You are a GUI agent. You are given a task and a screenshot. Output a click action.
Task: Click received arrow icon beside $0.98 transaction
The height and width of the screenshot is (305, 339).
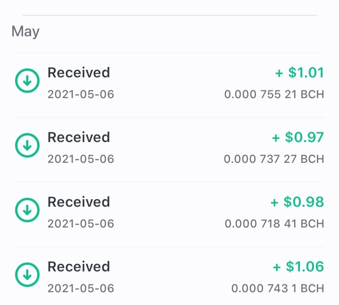pyautogui.click(x=27, y=210)
